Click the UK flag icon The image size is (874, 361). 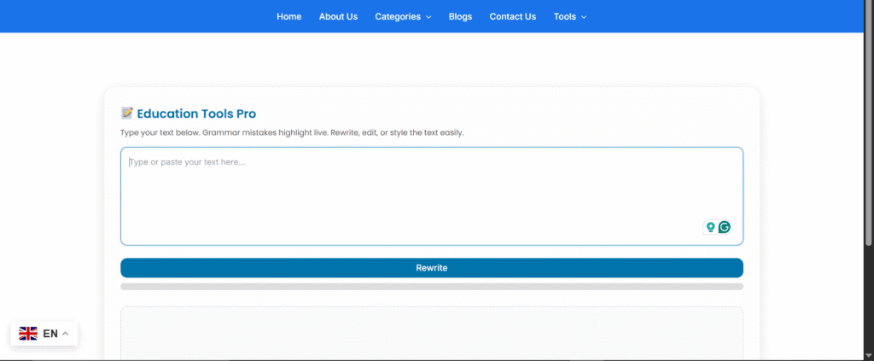tap(28, 334)
